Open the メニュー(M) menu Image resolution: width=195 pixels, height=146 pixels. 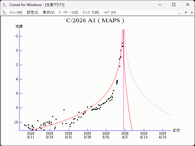[x=16, y=12]
